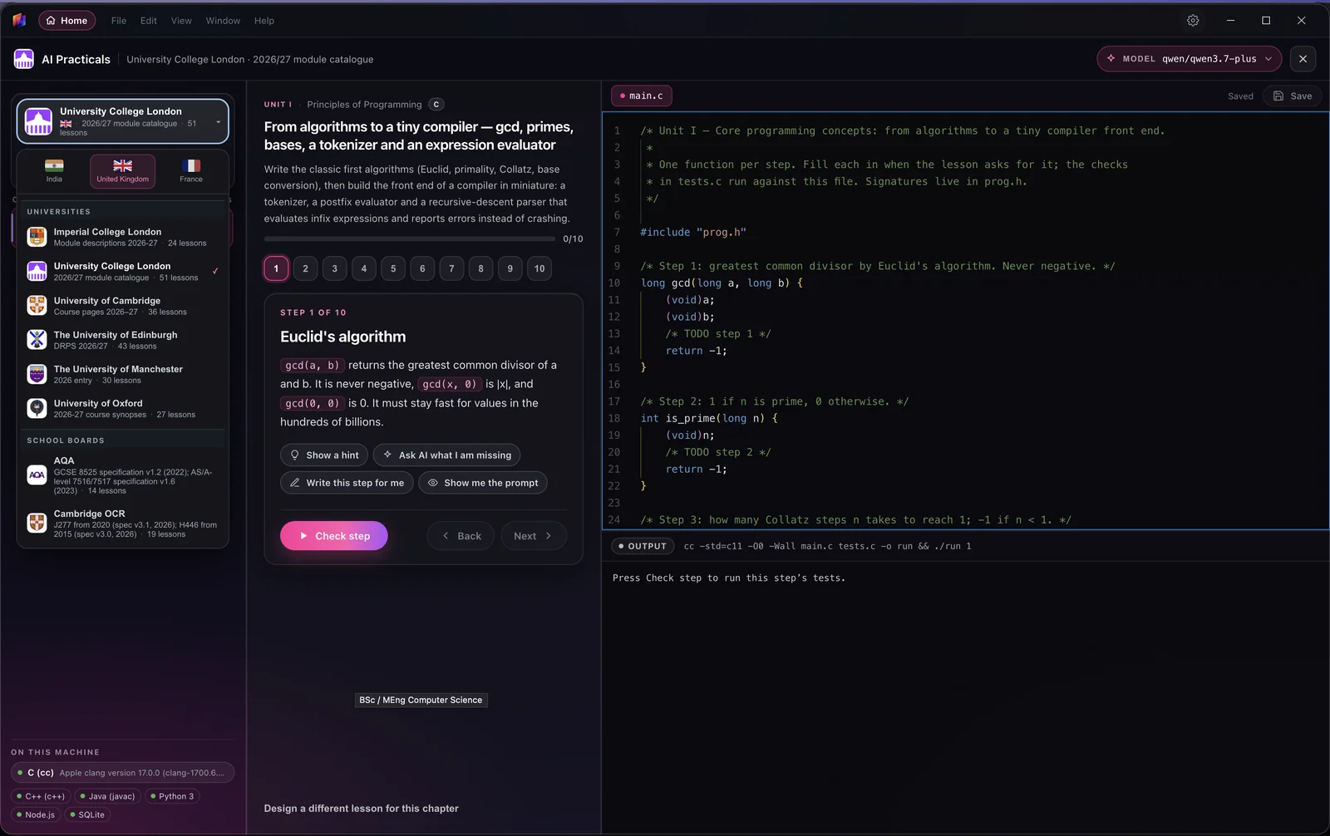The image size is (1330, 836).
Task: Open the settings gear icon
Action: pos(1193,21)
